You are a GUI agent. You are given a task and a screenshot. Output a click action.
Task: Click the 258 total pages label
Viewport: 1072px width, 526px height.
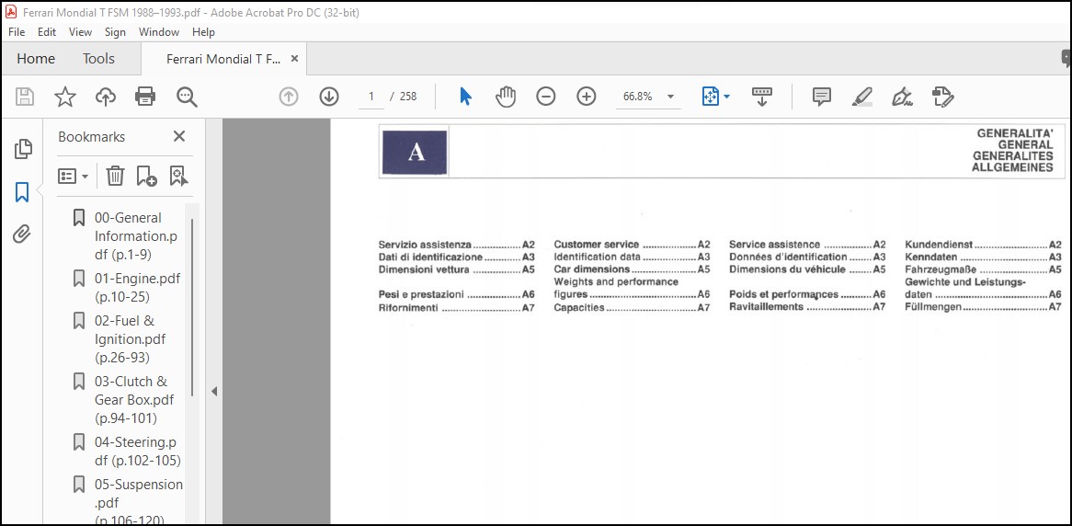(408, 97)
